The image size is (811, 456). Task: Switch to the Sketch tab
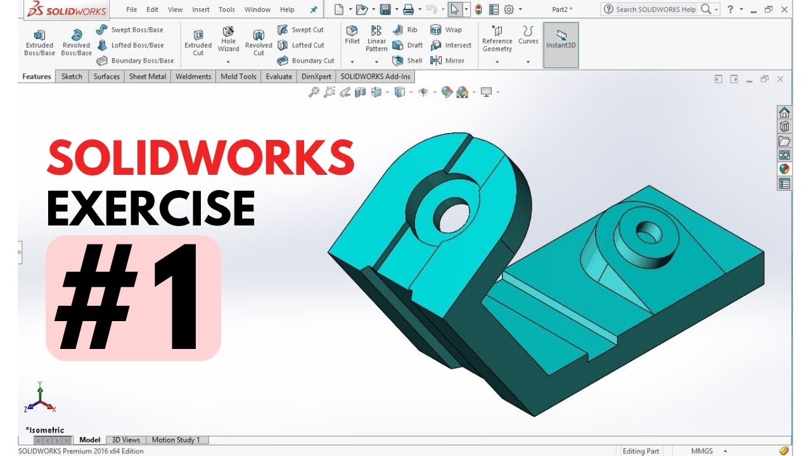[72, 77]
